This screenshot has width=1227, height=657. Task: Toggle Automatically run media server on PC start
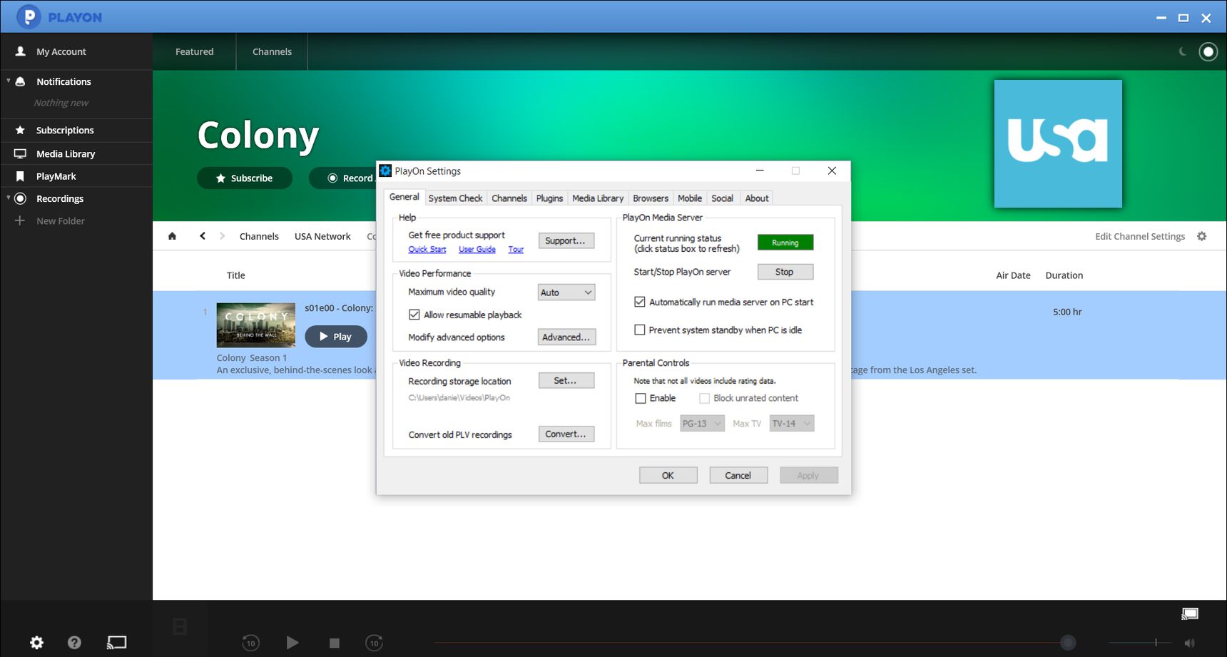pyautogui.click(x=640, y=302)
